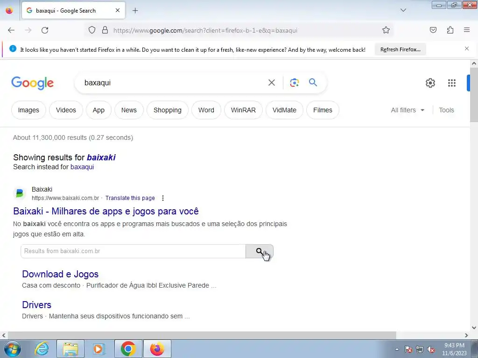478x358 pixels.
Task: Open the search Tools option
Action: pos(446,110)
